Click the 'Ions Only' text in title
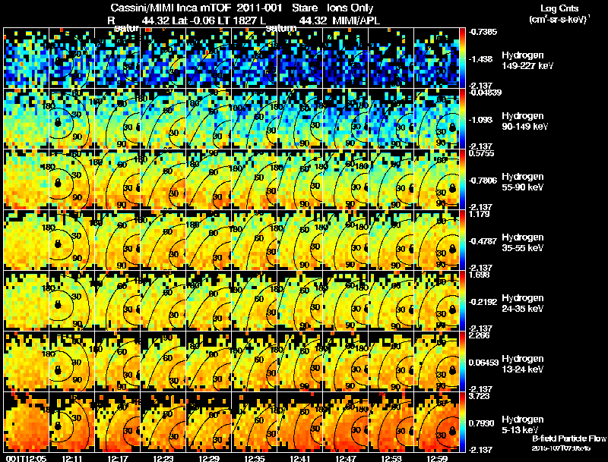The image size is (608, 462). coord(350,8)
